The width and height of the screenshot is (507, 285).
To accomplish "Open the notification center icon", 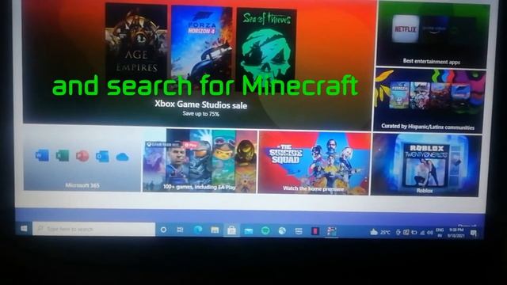I will 474,233.
